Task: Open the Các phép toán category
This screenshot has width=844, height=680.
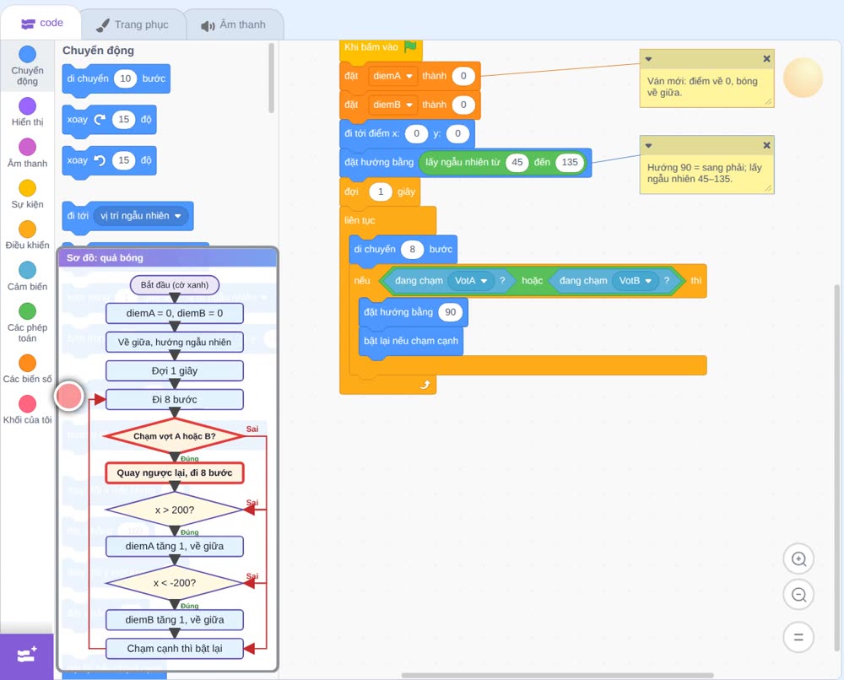Action: (28, 323)
